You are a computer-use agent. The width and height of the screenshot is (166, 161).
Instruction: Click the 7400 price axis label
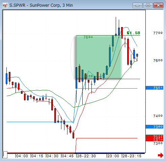[x=158, y=116]
